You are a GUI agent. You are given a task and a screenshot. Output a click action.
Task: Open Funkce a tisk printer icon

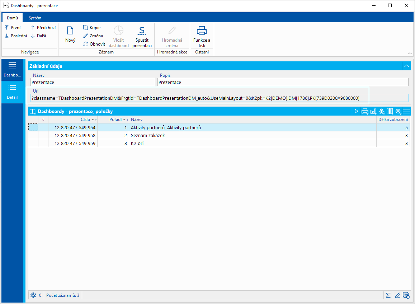click(x=202, y=31)
